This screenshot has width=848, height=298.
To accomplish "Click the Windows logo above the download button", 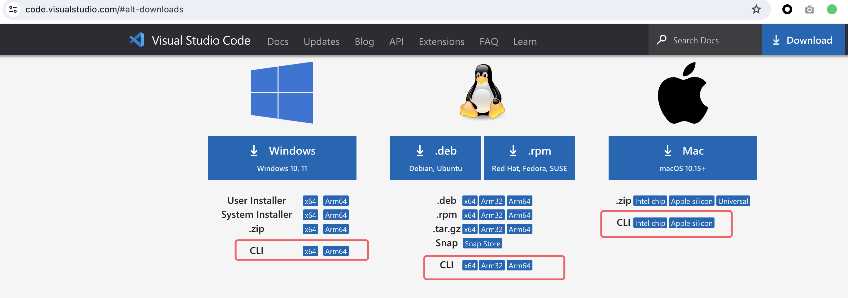I will coord(282,93).
